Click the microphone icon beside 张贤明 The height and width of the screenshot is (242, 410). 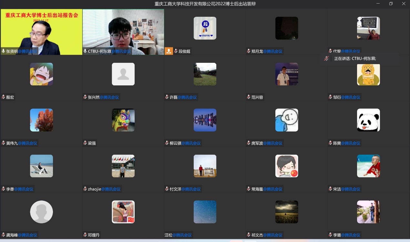(x=4, y=51)
